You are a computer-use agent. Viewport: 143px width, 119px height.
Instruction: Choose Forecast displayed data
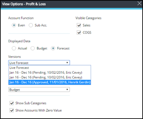(x=53, y=48)
